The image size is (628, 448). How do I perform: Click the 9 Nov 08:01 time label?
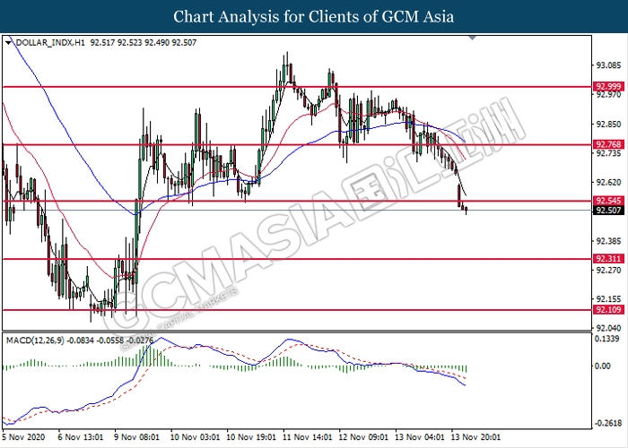(x=137, y=437)
